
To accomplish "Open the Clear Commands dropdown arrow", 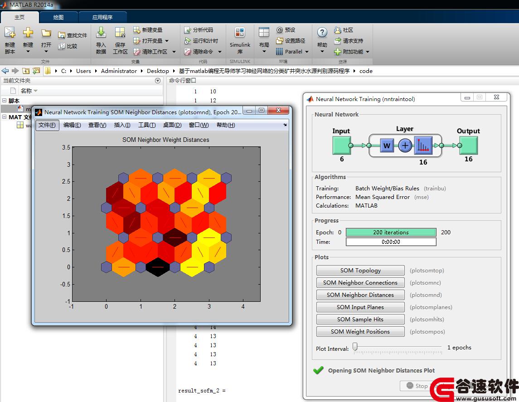I will pyautogui.click(x=220, y=52).
